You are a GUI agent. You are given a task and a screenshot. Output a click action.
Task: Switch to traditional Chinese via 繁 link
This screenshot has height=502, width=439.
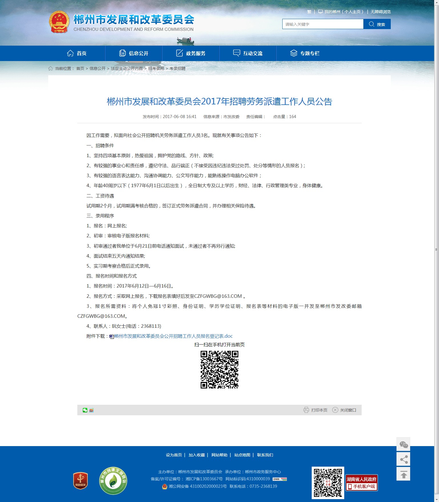click(309, 12)
